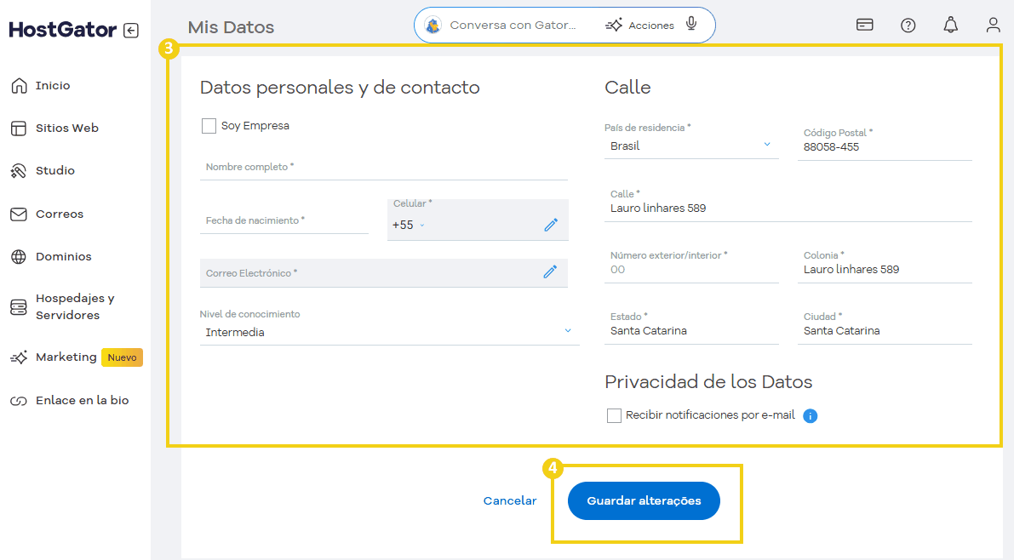Click the Guardar alterações button
The image size is (1014, 560).
point(644,500)
